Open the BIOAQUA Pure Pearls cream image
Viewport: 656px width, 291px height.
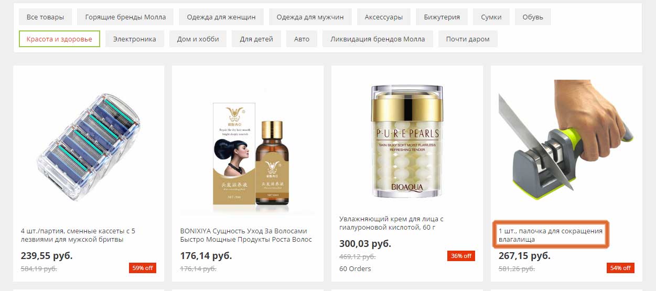[x=407, y=141]
